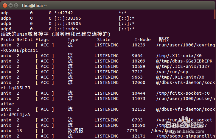
Task: Close the lina@lina terminal window
Action: tap(5, 5)
